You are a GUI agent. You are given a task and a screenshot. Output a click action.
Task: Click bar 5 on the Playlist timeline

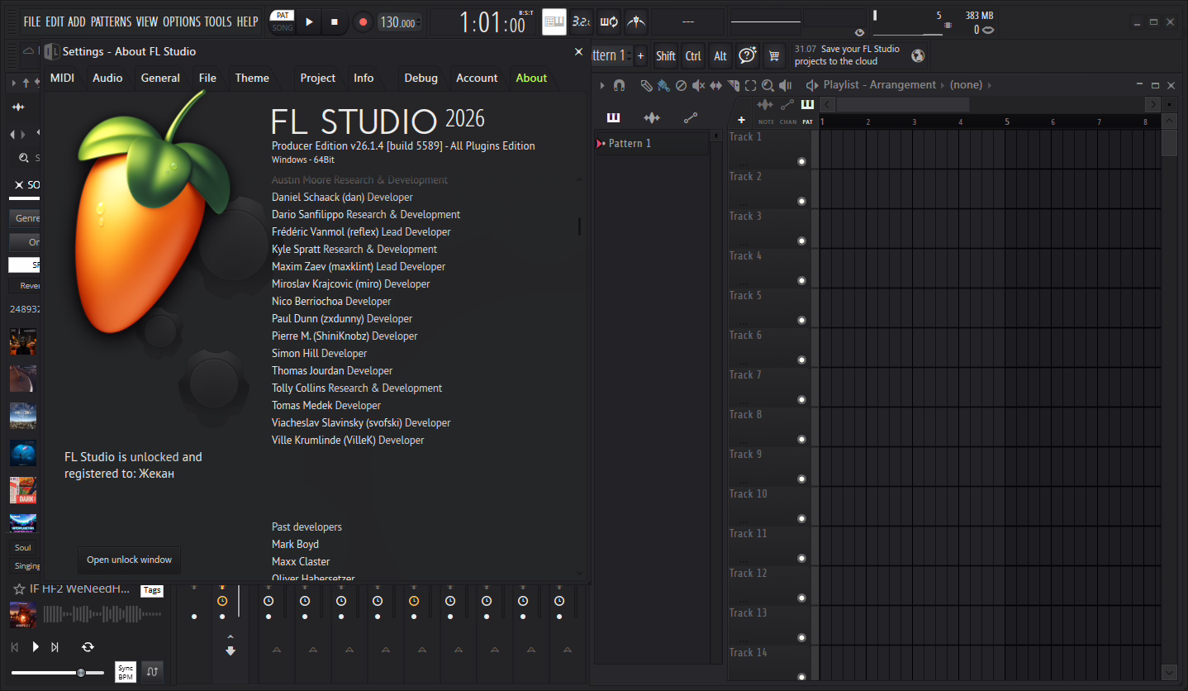1006,122
